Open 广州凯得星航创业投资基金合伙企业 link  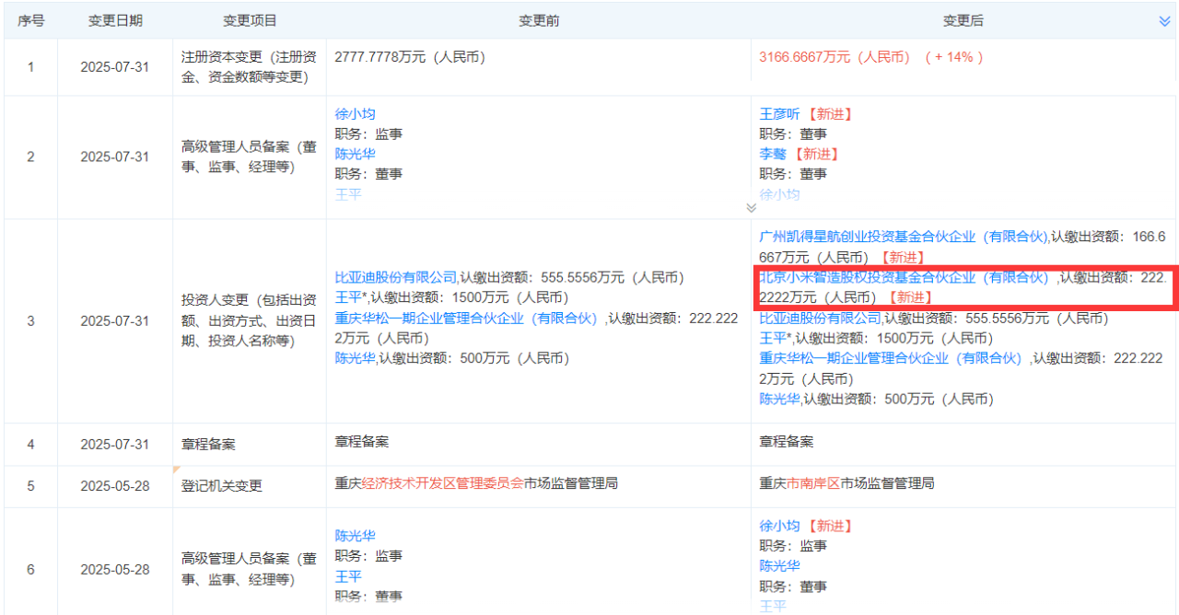904,237
